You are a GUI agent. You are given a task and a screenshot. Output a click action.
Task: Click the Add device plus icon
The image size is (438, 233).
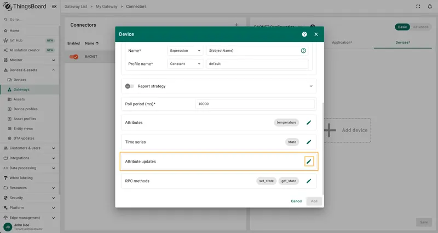pyautogui.click(x=330, y=130)
